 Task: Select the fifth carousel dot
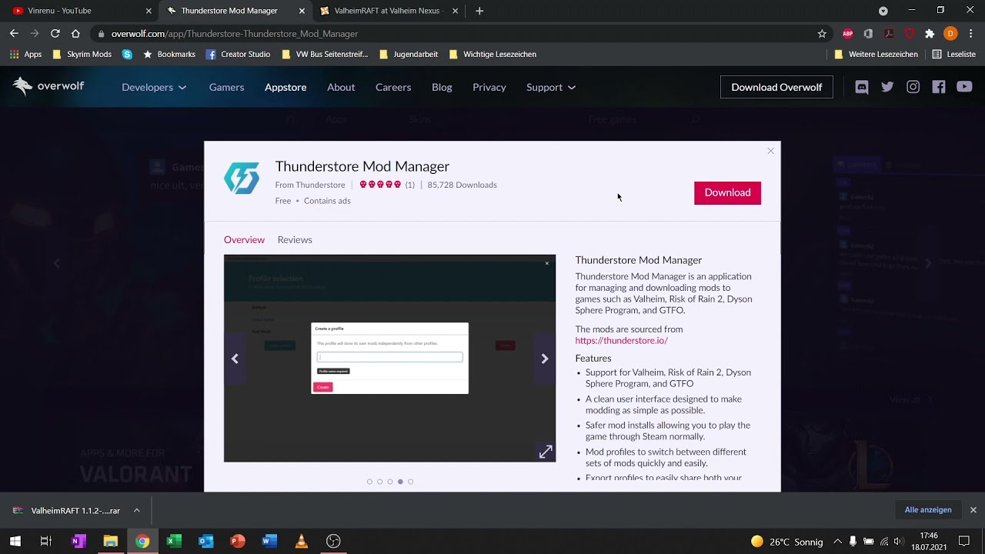[410, 482]
